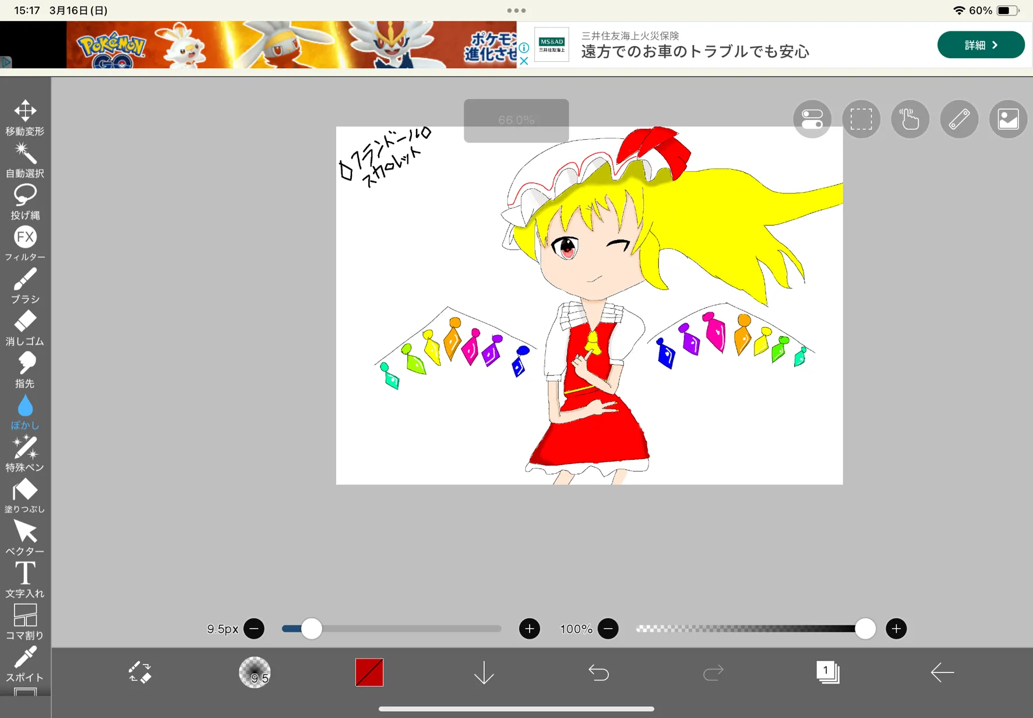
Task: Select the スポイト eyedropper tool
Action: (x=25, y=664)
